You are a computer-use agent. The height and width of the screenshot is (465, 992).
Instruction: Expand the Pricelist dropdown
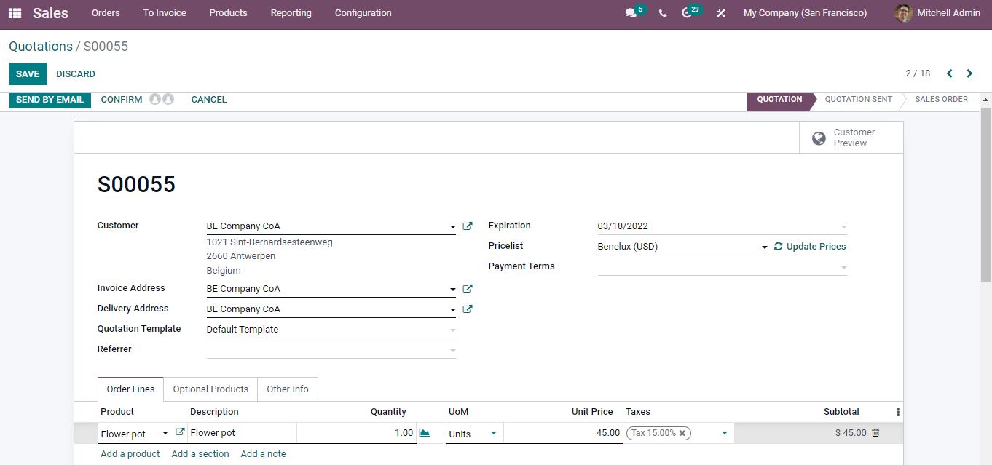(764, 247)
